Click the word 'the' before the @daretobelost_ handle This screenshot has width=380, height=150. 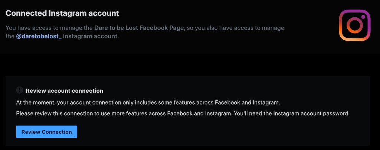coord(10,37)
